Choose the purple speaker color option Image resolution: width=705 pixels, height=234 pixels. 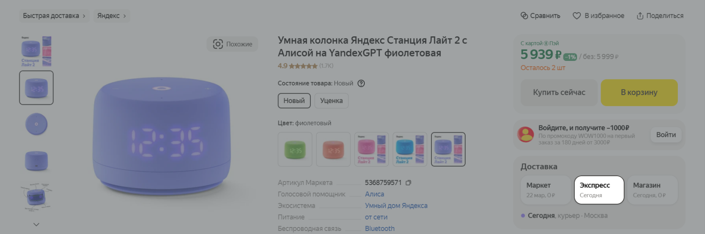click(448, 149)
